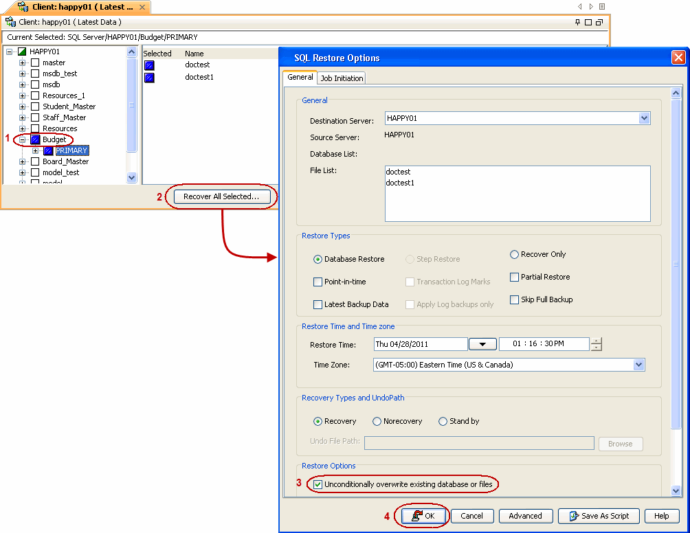Viewport: 690px width, 533px height.
Task: Untick the Budget database checkbox
Action: [35, 139]
